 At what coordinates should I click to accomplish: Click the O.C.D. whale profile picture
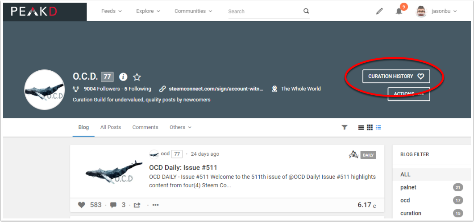pos(45,89)
